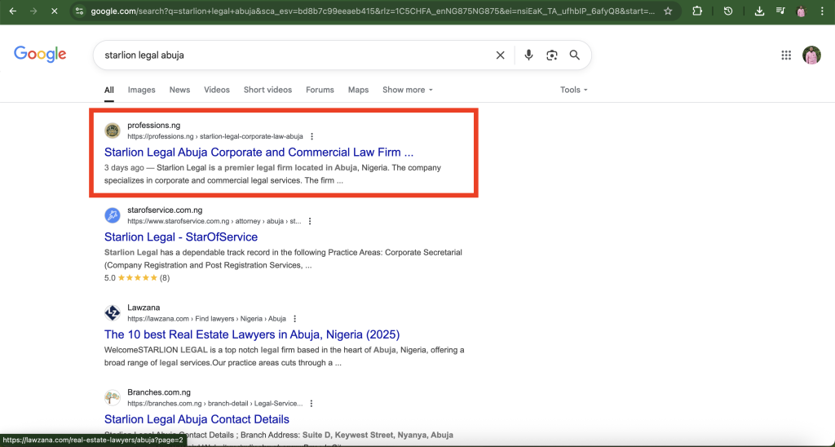Open the Downloads icon

pos(759,11)
